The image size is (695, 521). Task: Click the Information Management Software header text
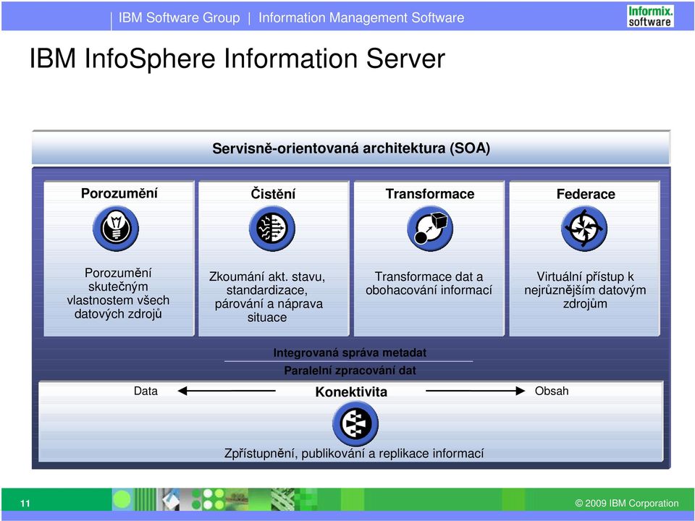361,17
